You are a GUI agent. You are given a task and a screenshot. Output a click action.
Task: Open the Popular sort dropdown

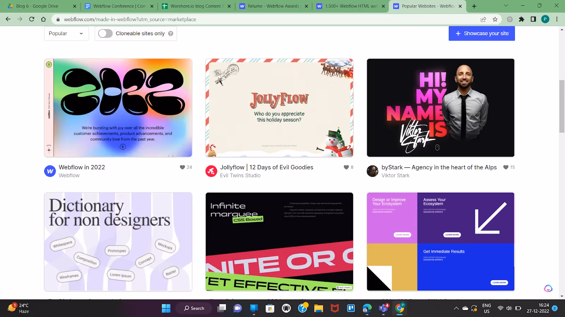[66, 33]
